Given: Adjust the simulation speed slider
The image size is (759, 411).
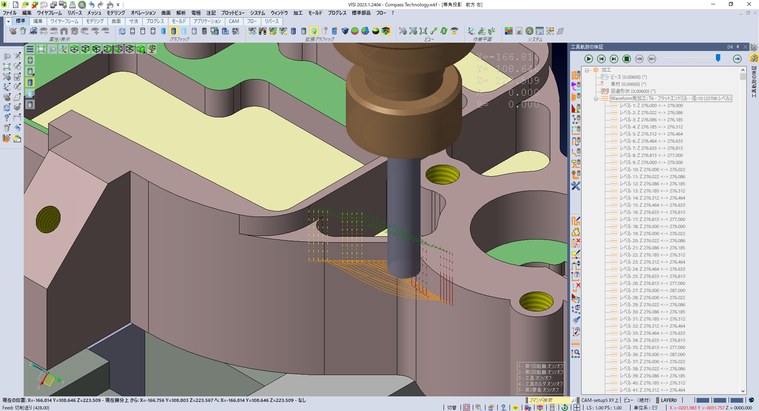Looking at the screenshot, I should [718, 58].
